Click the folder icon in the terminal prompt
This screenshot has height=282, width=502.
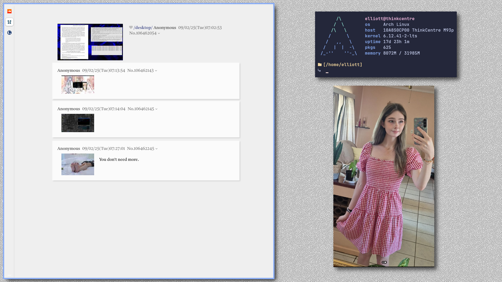click(x=320, y=64)
